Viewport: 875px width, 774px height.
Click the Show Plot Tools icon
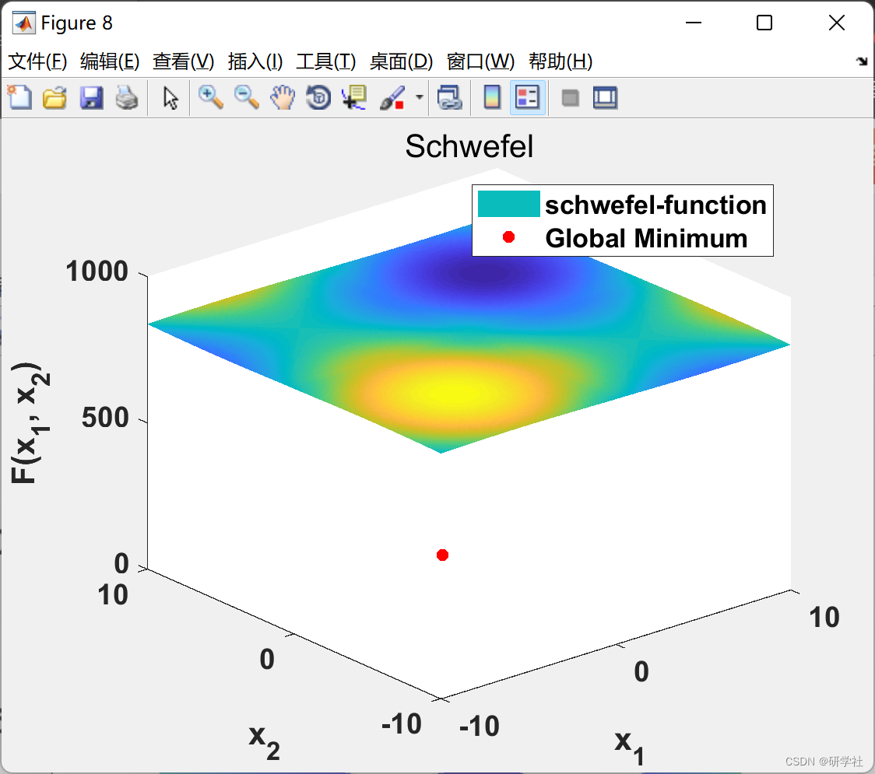point(605,97)
